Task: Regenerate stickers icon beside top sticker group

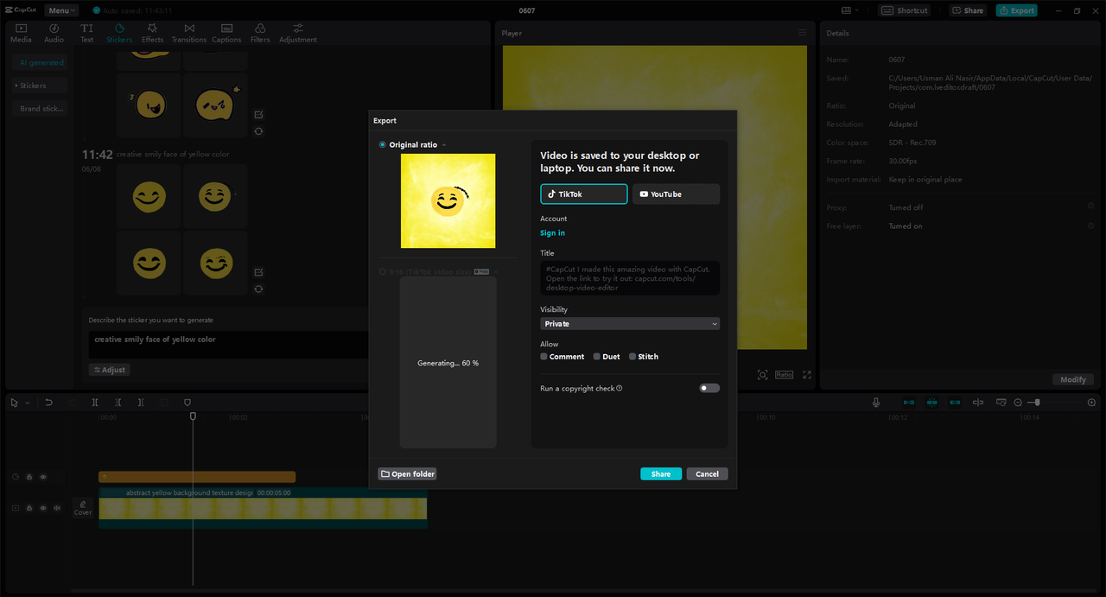Action: click(x=258, y=131)
